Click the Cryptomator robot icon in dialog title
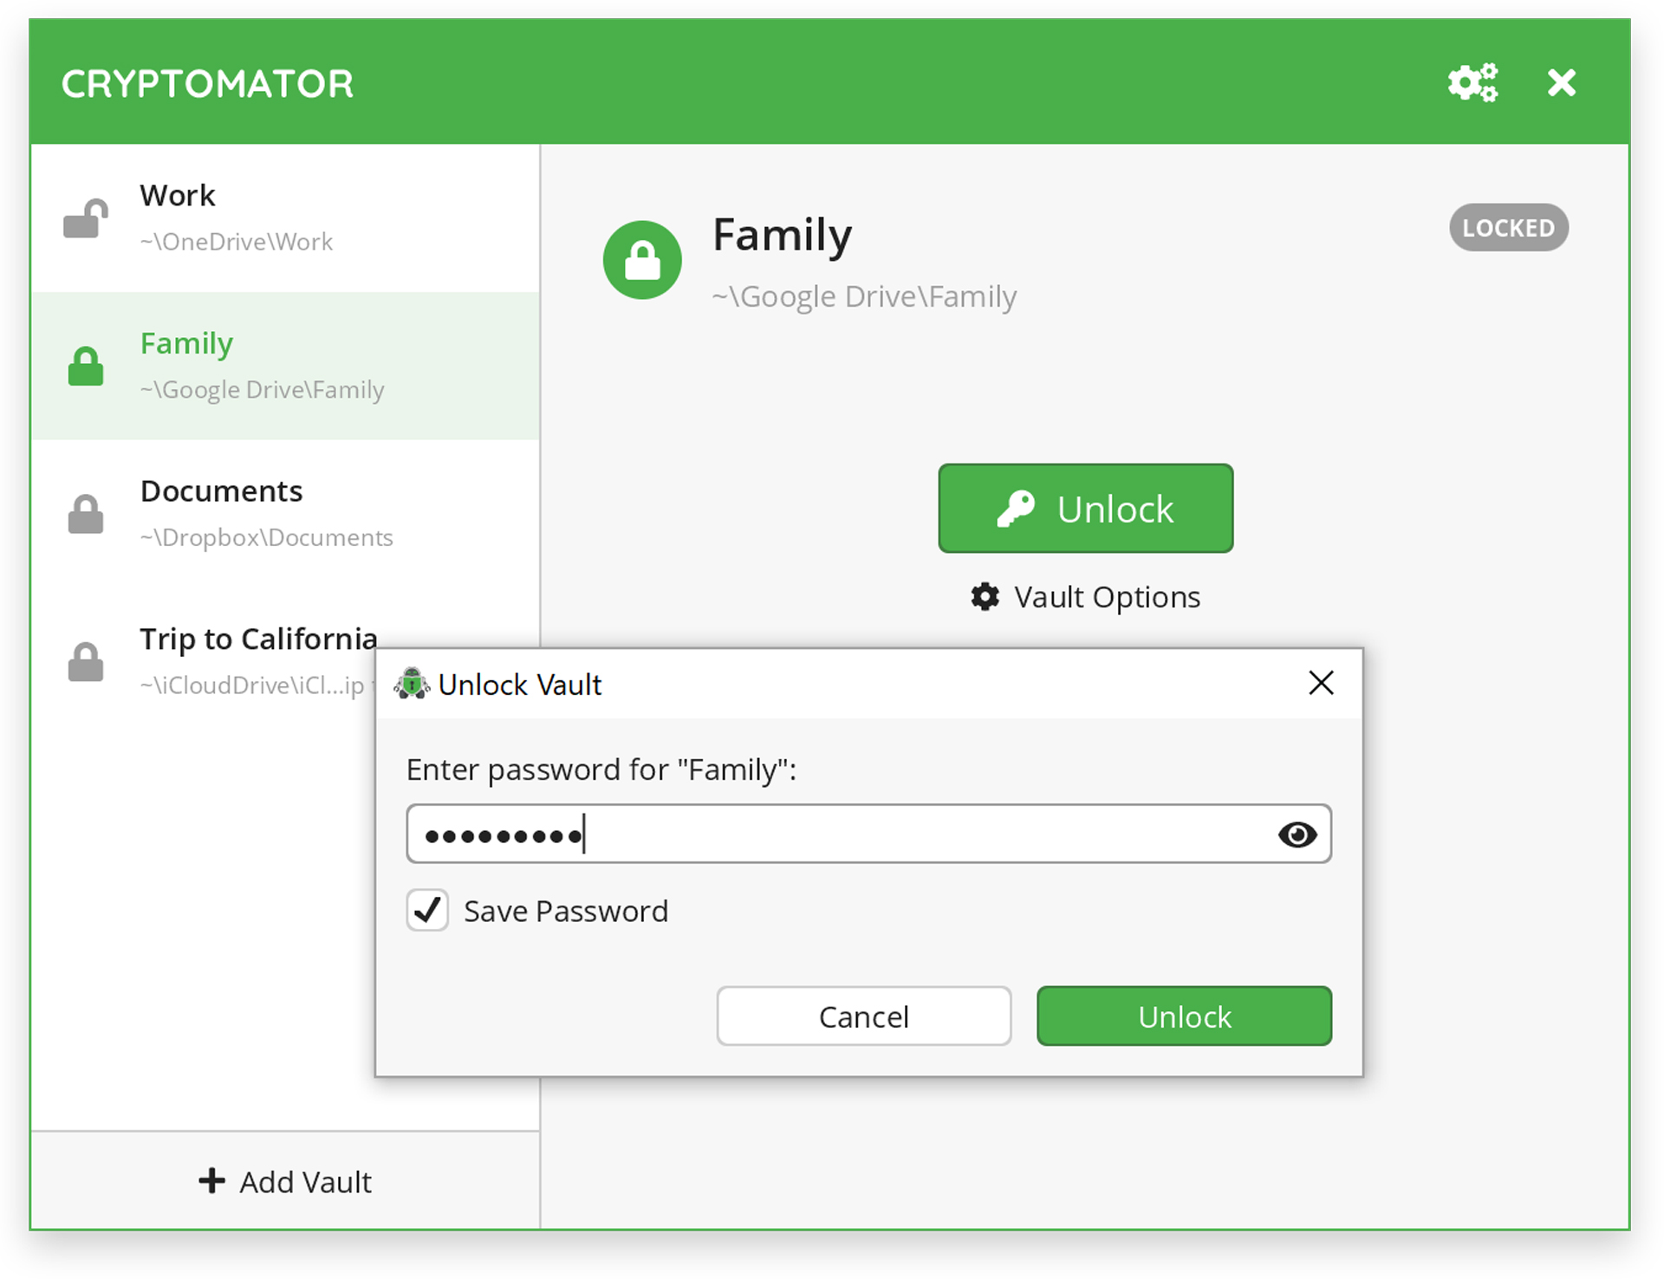This screenshot has width=1664, height=1279. click(x=412, y=684)
